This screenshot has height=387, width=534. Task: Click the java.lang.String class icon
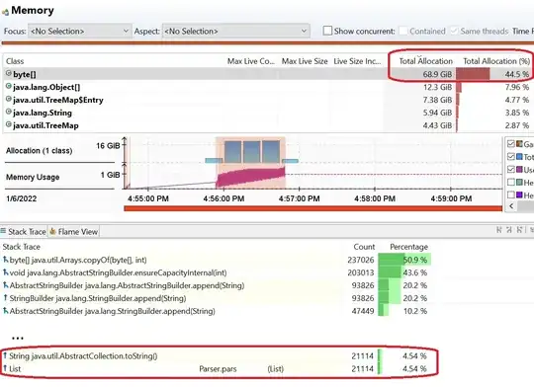click(9, 112)
